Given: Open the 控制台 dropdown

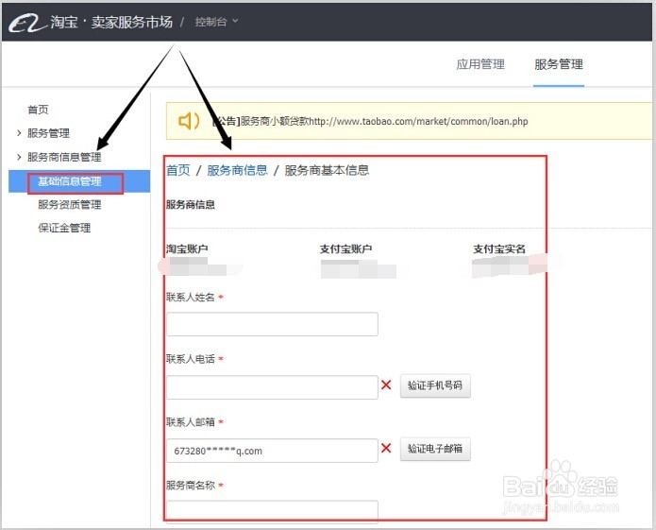Looking at the screenshot, I should point(216,22).
